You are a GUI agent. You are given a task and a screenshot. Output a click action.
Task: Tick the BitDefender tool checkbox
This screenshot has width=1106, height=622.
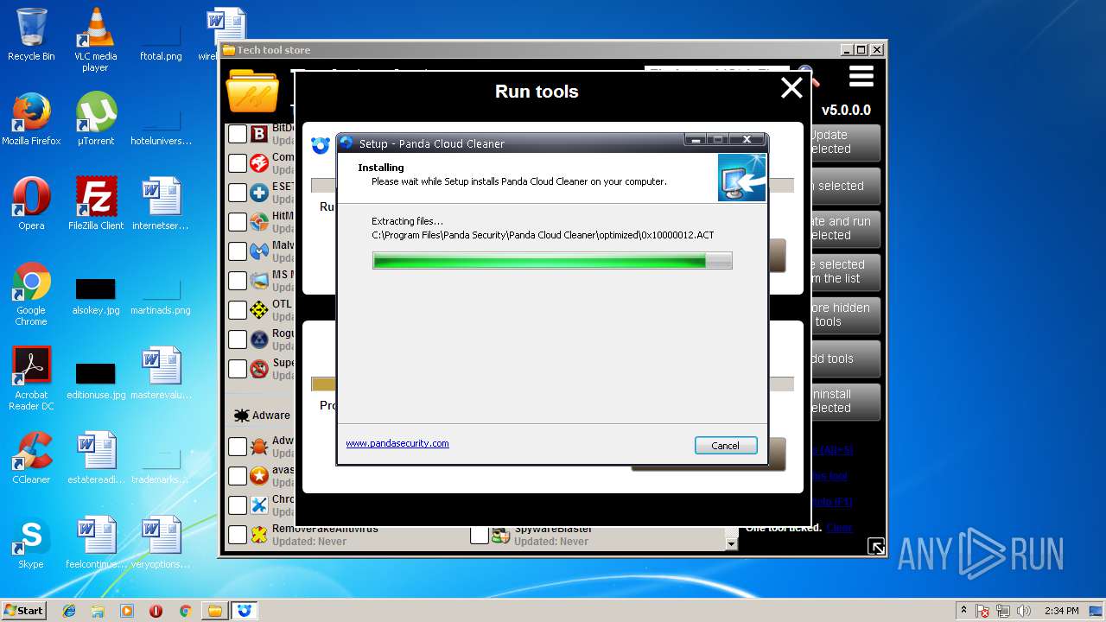[238, 134]
